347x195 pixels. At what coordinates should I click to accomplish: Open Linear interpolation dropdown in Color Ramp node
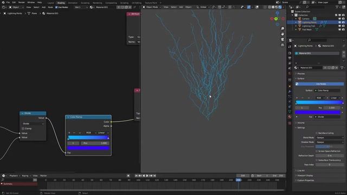pyautogui.click(x=103, y=133)
